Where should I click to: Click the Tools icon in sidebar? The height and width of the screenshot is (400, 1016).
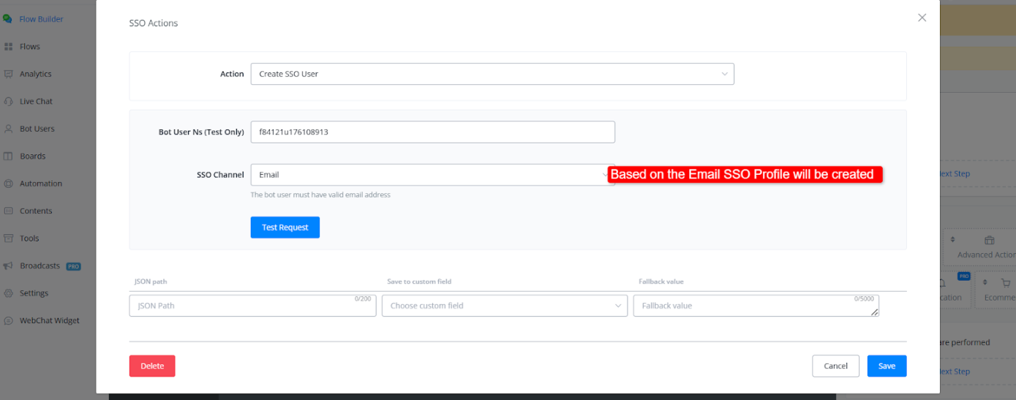(9, 238)
